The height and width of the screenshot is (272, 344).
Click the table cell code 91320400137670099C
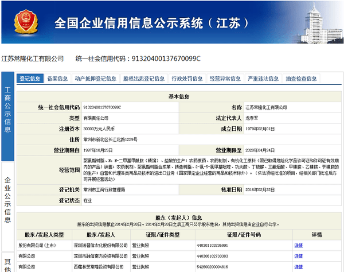coord(102,107)
